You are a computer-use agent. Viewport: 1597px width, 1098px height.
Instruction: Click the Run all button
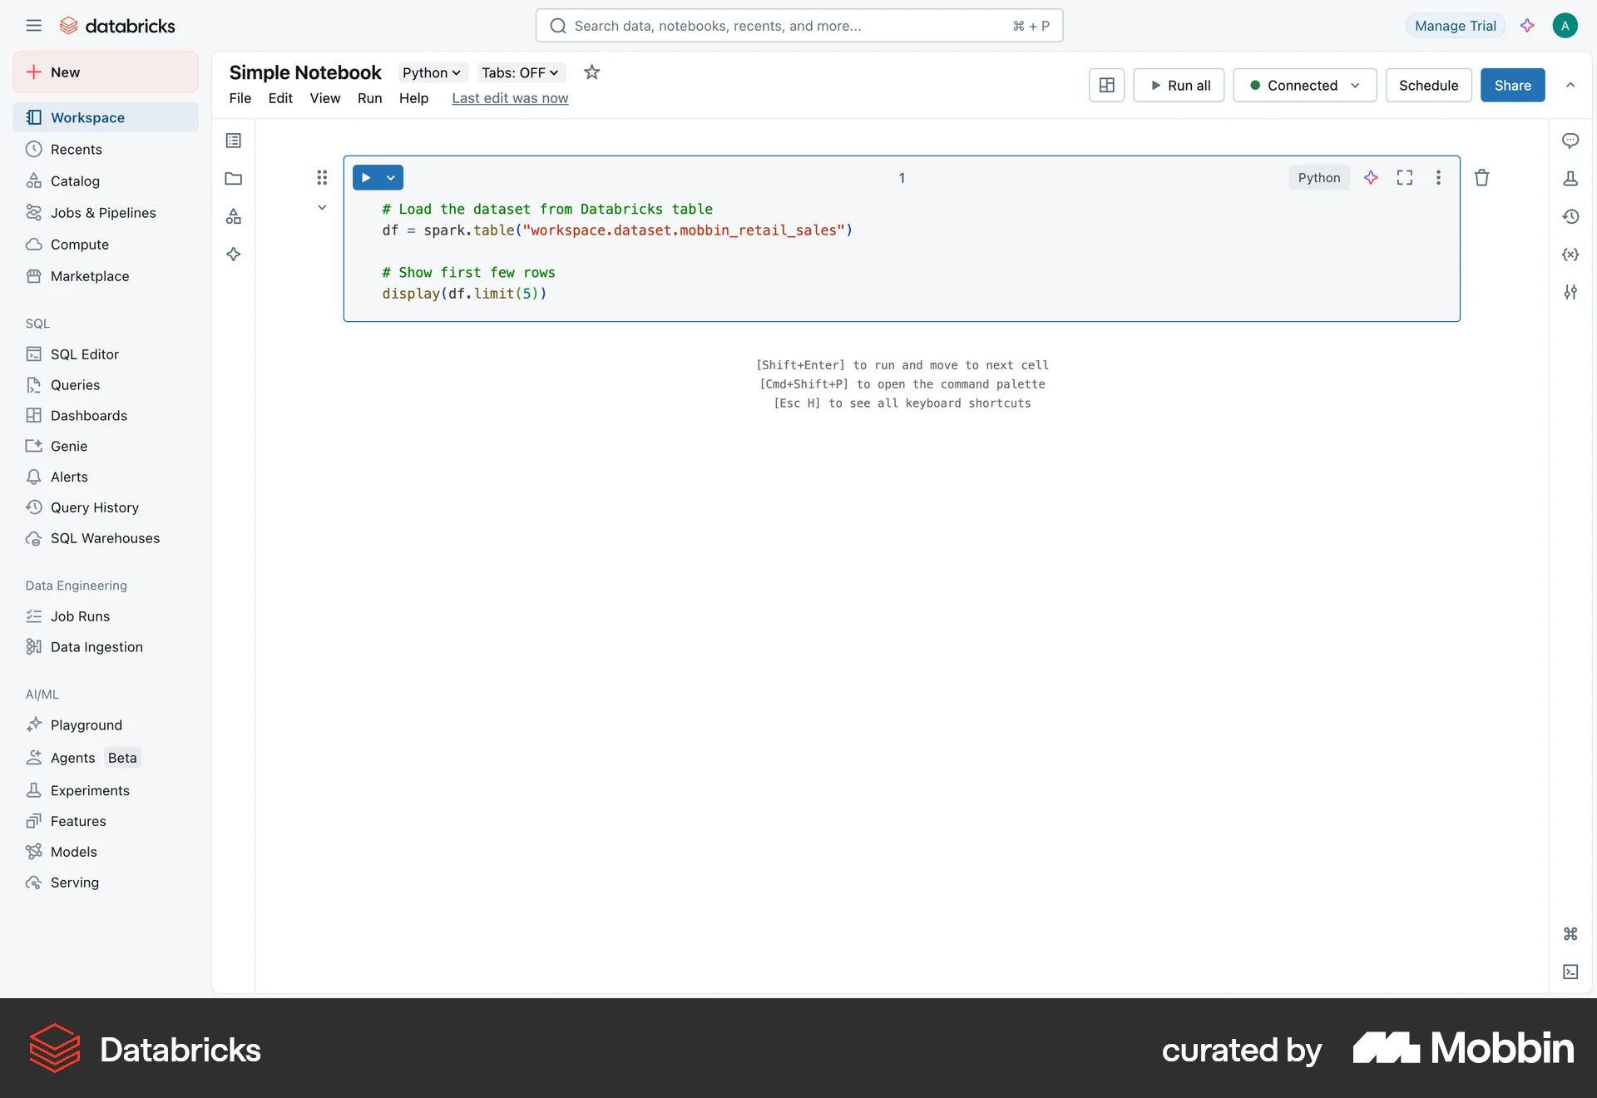click(1179, 85)
